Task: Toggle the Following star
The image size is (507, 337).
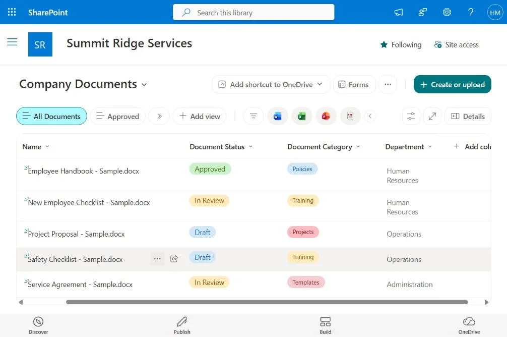Action: coord(401,45)
